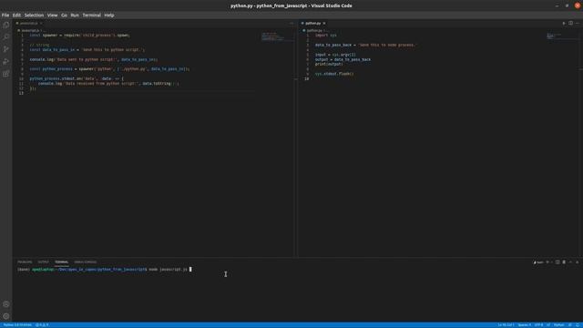Change end of line sequence LF in status bar
583x328 pixels.
click(x=548, y=325)
